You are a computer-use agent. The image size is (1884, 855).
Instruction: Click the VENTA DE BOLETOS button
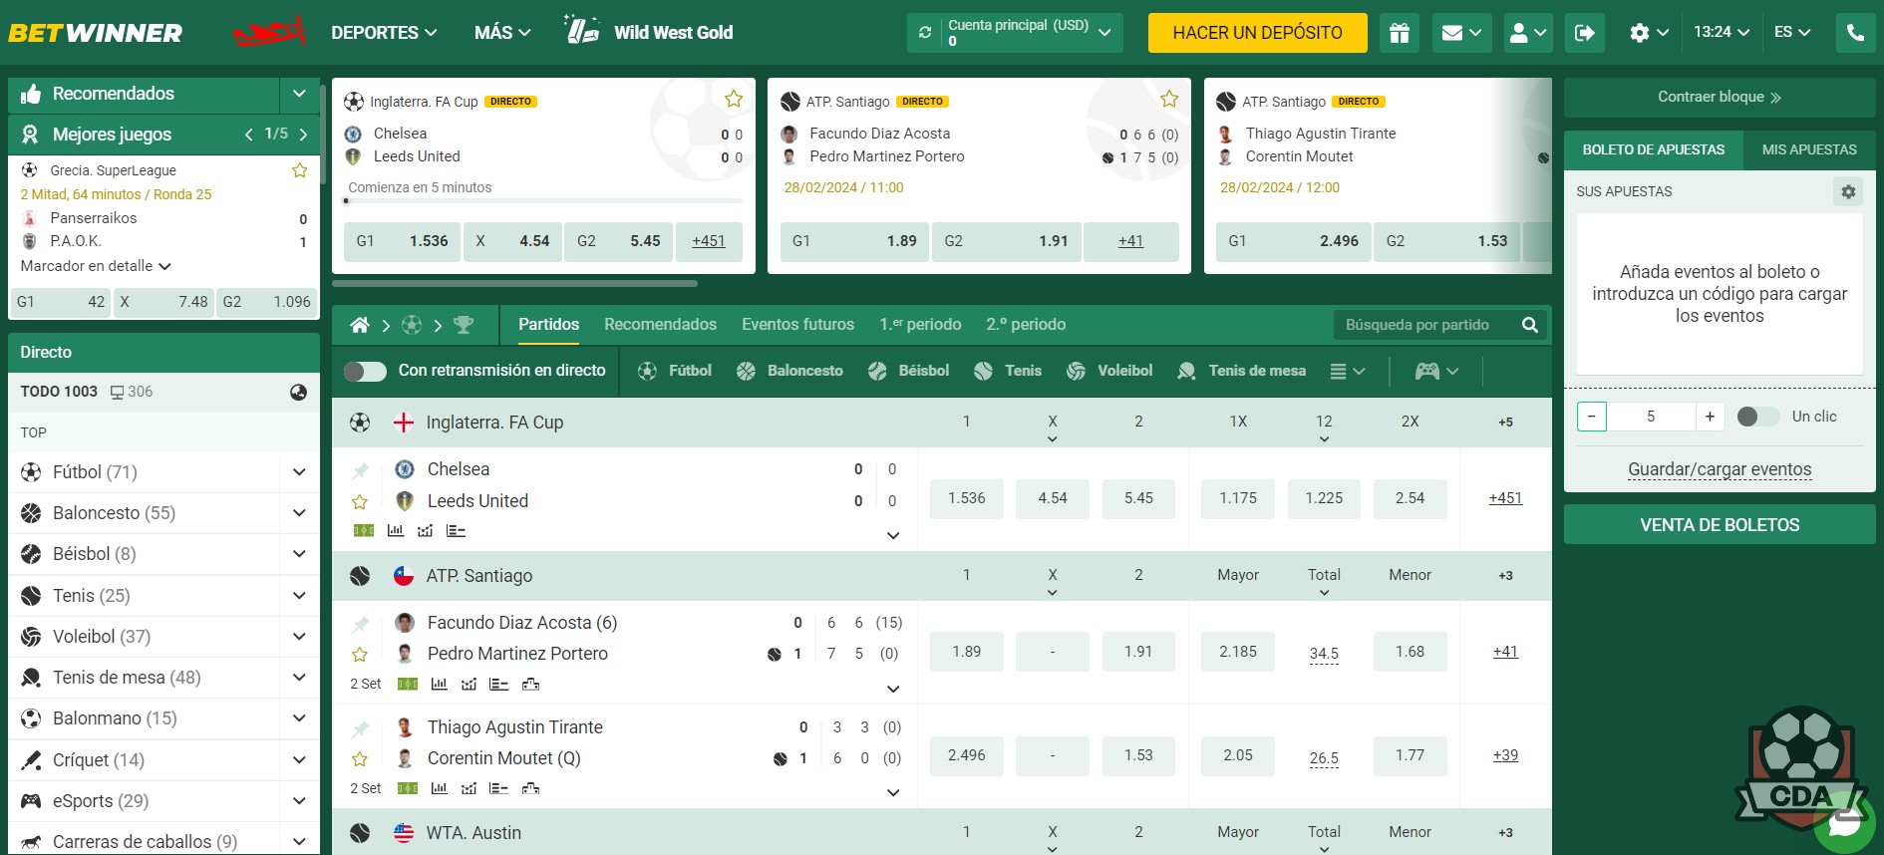coord(1720,525)
